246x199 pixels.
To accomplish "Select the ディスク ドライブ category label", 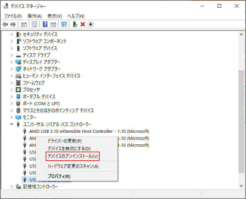I will pyautogui.click(x=36, y=55).
